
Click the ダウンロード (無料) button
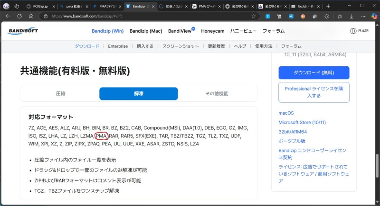(313, 72)
